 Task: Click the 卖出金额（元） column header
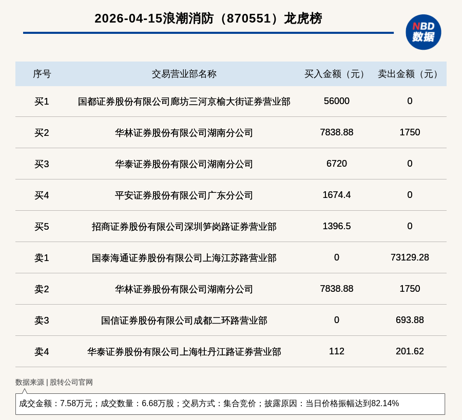coord(410,74)
